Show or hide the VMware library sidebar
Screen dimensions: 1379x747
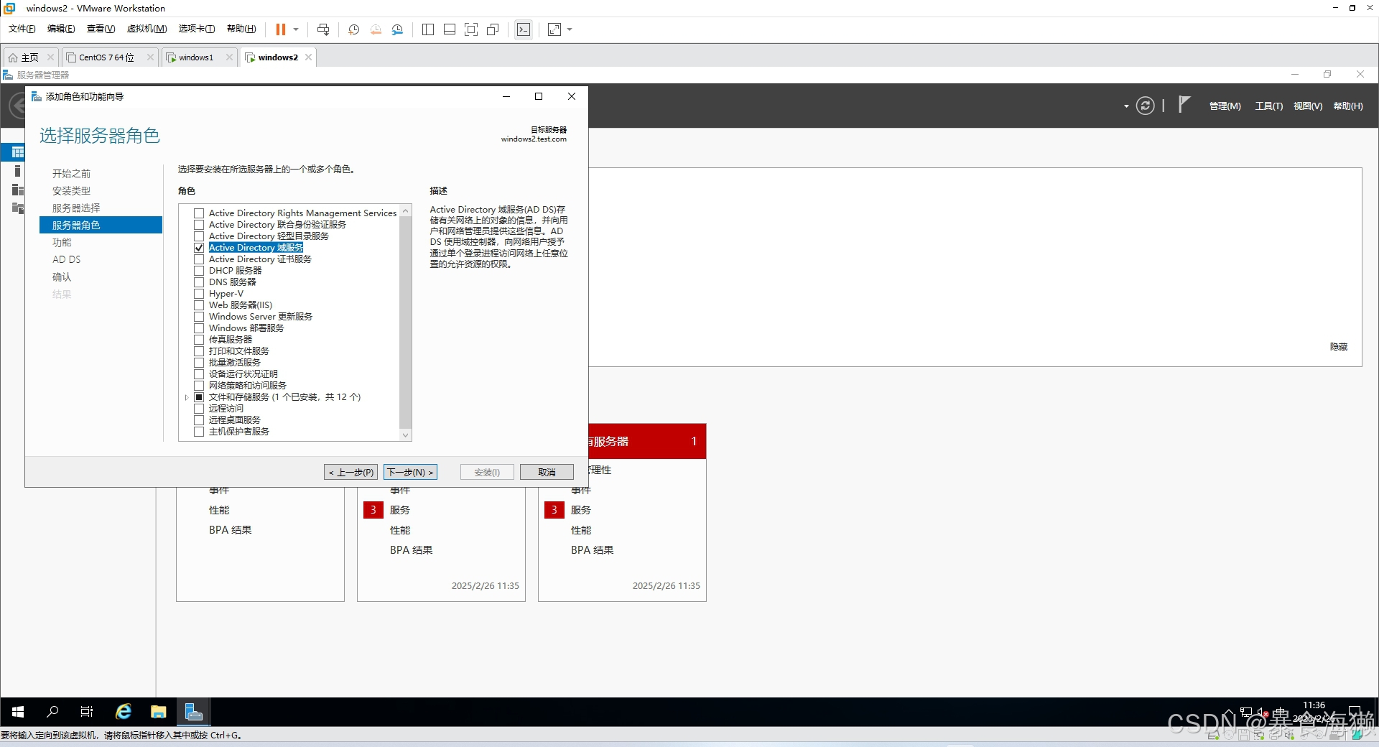pos(428,29)
